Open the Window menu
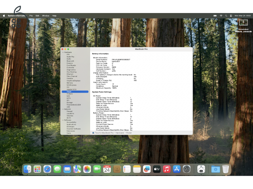This screenshot has width=253, height=189. pos(46,16)
